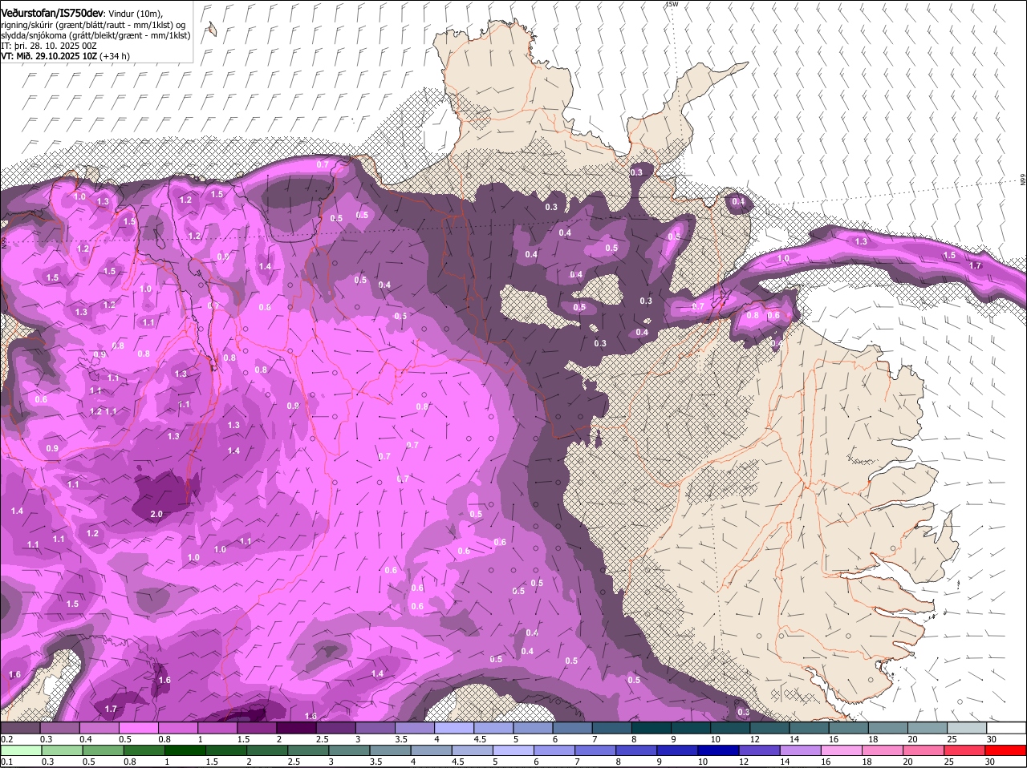Screen dimensions: 1027x768
Task: Pick darkest green swatch between 1 and 1.5
Action: [x=185, y=750]
